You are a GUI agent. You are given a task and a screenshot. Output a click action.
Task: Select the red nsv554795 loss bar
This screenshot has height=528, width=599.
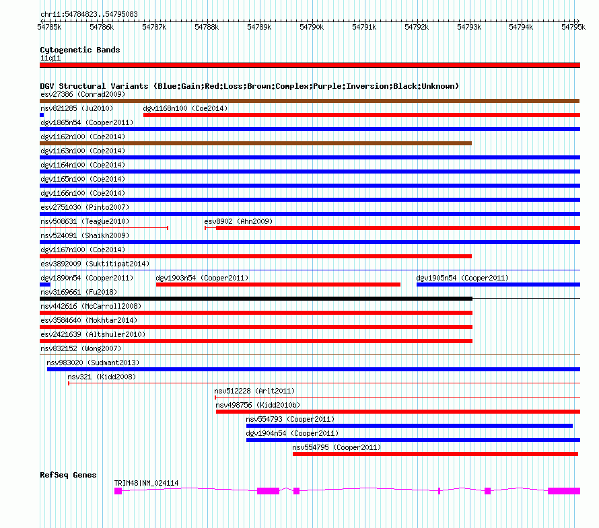click(435, 454)
